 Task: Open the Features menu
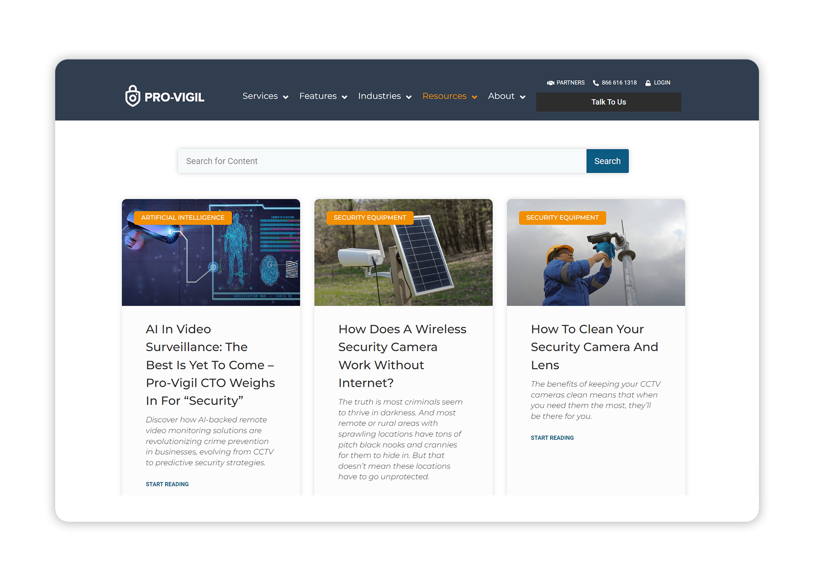(318, 96)
